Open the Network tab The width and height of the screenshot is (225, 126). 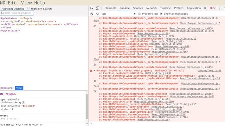pyautogui.click(x=152, y=8)
